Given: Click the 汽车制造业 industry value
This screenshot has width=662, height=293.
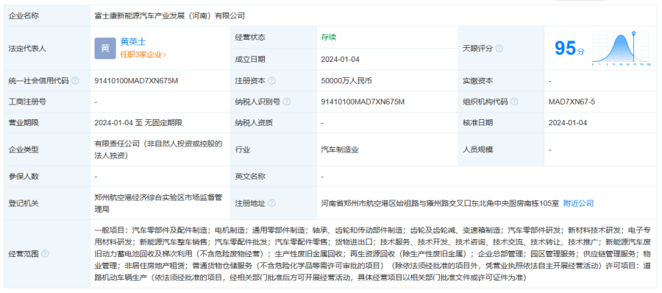Looking at the screenshot, I should coord(340,149).
